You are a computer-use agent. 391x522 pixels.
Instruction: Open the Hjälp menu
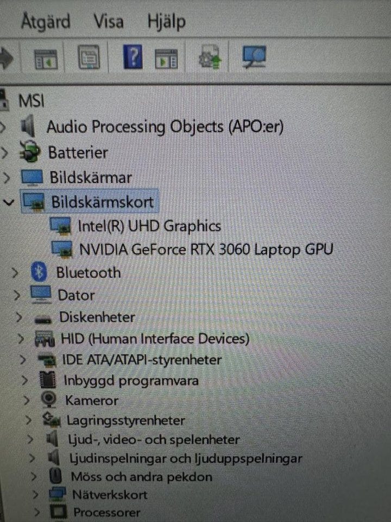[x=166, y=22]
